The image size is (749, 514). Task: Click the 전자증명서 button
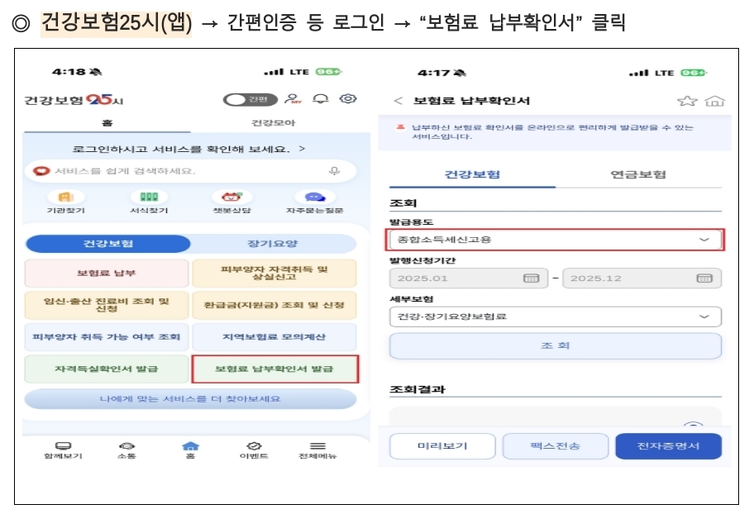[668, 446]
